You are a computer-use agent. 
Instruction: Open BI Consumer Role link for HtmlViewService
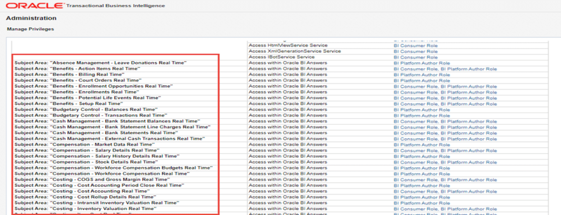point(415,45)
